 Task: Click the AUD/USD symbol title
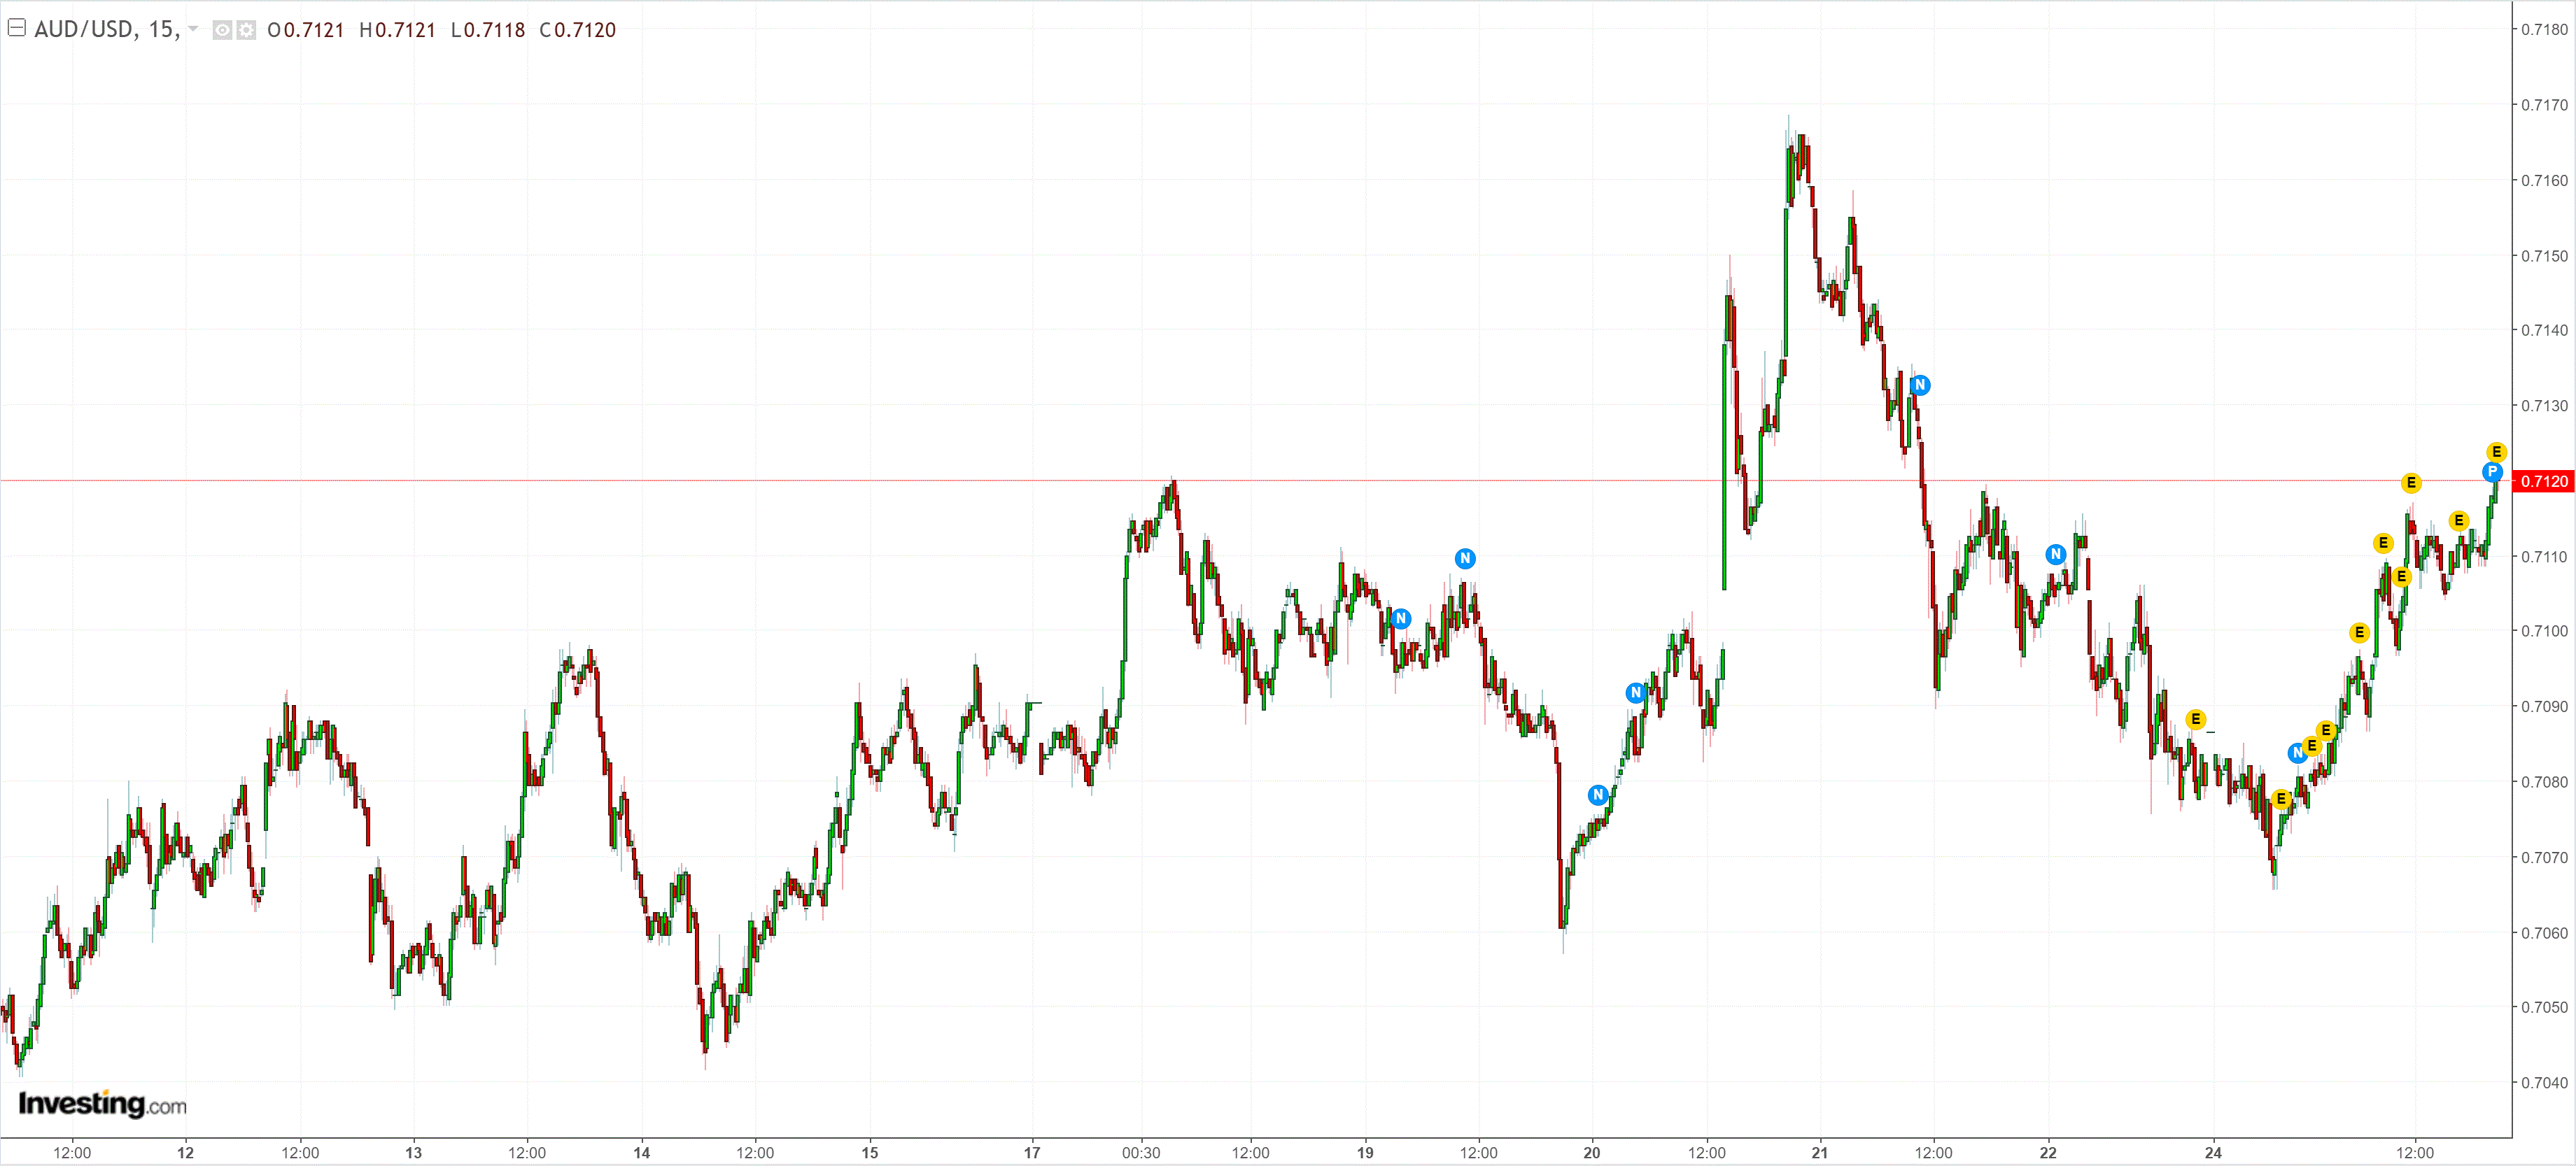84,29
